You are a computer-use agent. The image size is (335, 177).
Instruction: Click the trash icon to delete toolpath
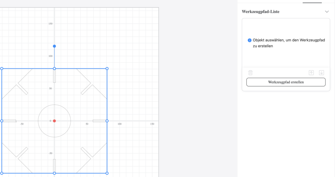coord(250,73)
